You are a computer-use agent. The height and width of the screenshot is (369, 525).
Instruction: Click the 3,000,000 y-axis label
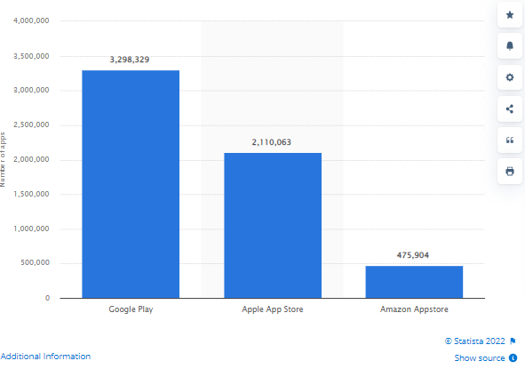click(31, 90)
